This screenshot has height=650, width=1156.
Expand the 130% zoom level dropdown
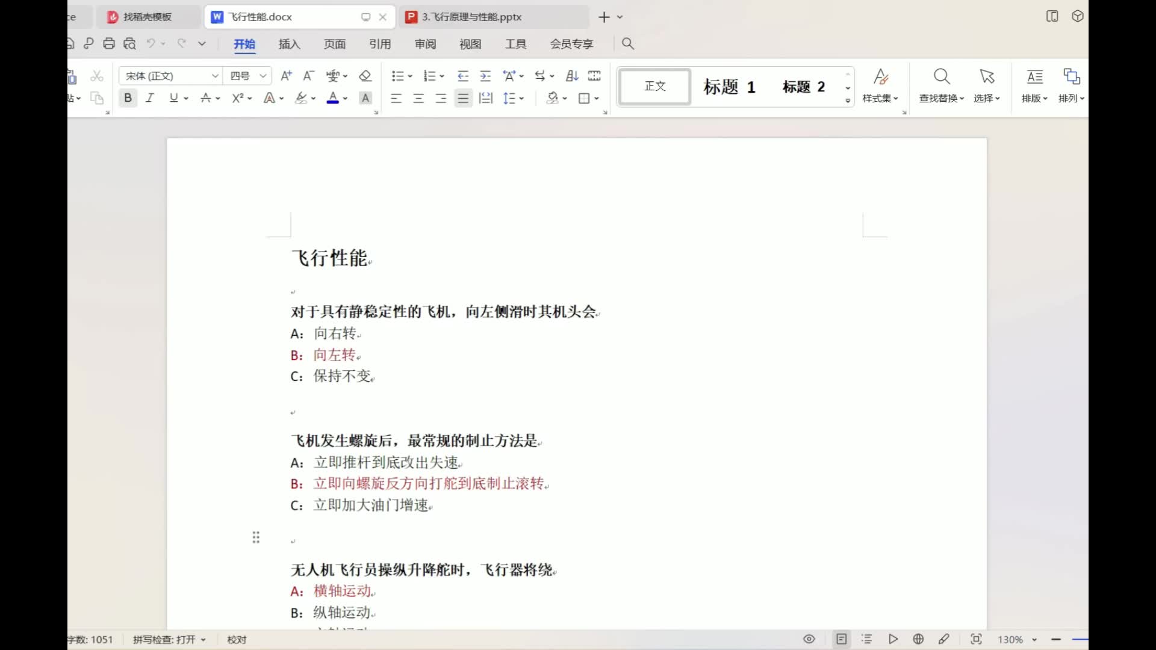pyautogui.click(x=1034, y=640)
